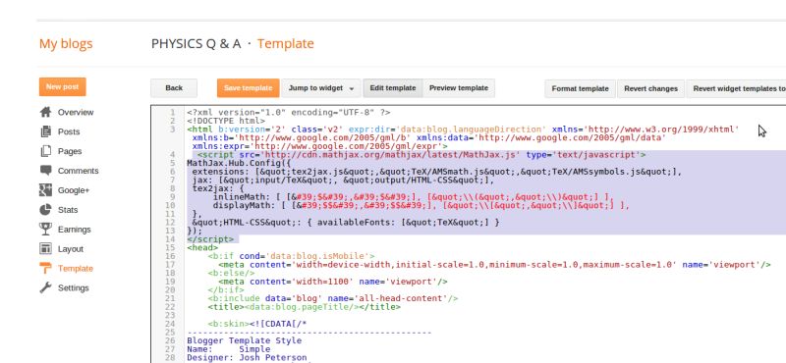Open the Overview page link
This screenshot has width=786, height=363.
coord(76,112)
